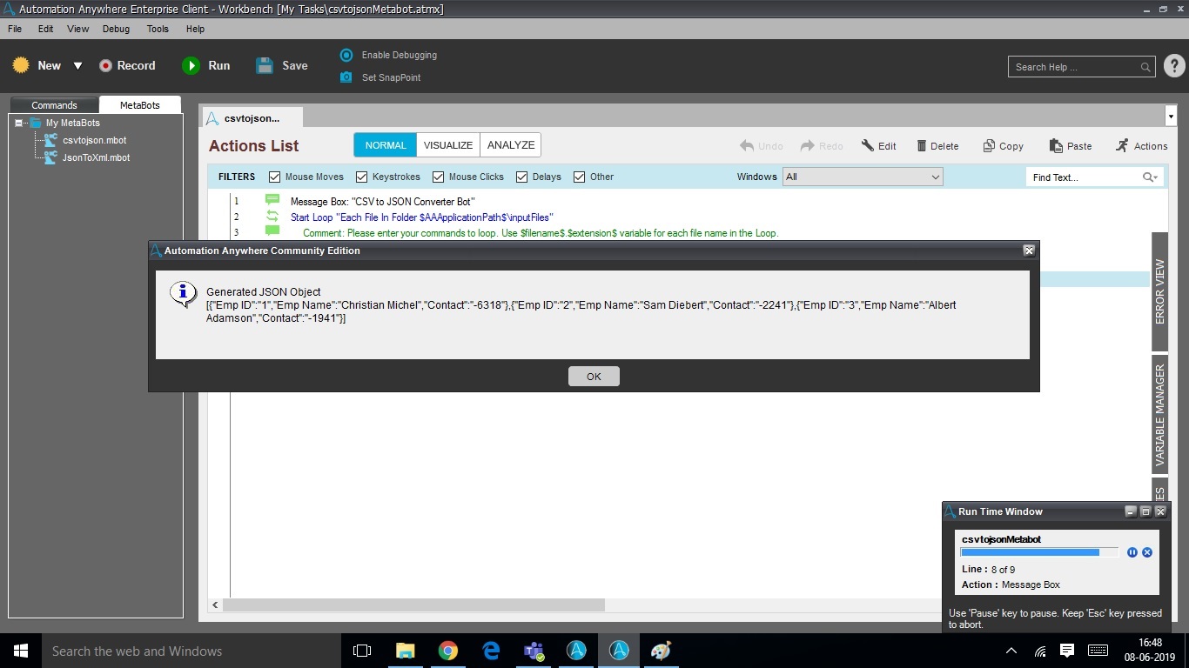Image resolution: width=1189 pixels, height=668 pixels.
Task: Pause the bot in Run Time Window
Action: pyautogui.click(x=1132, y=552)
